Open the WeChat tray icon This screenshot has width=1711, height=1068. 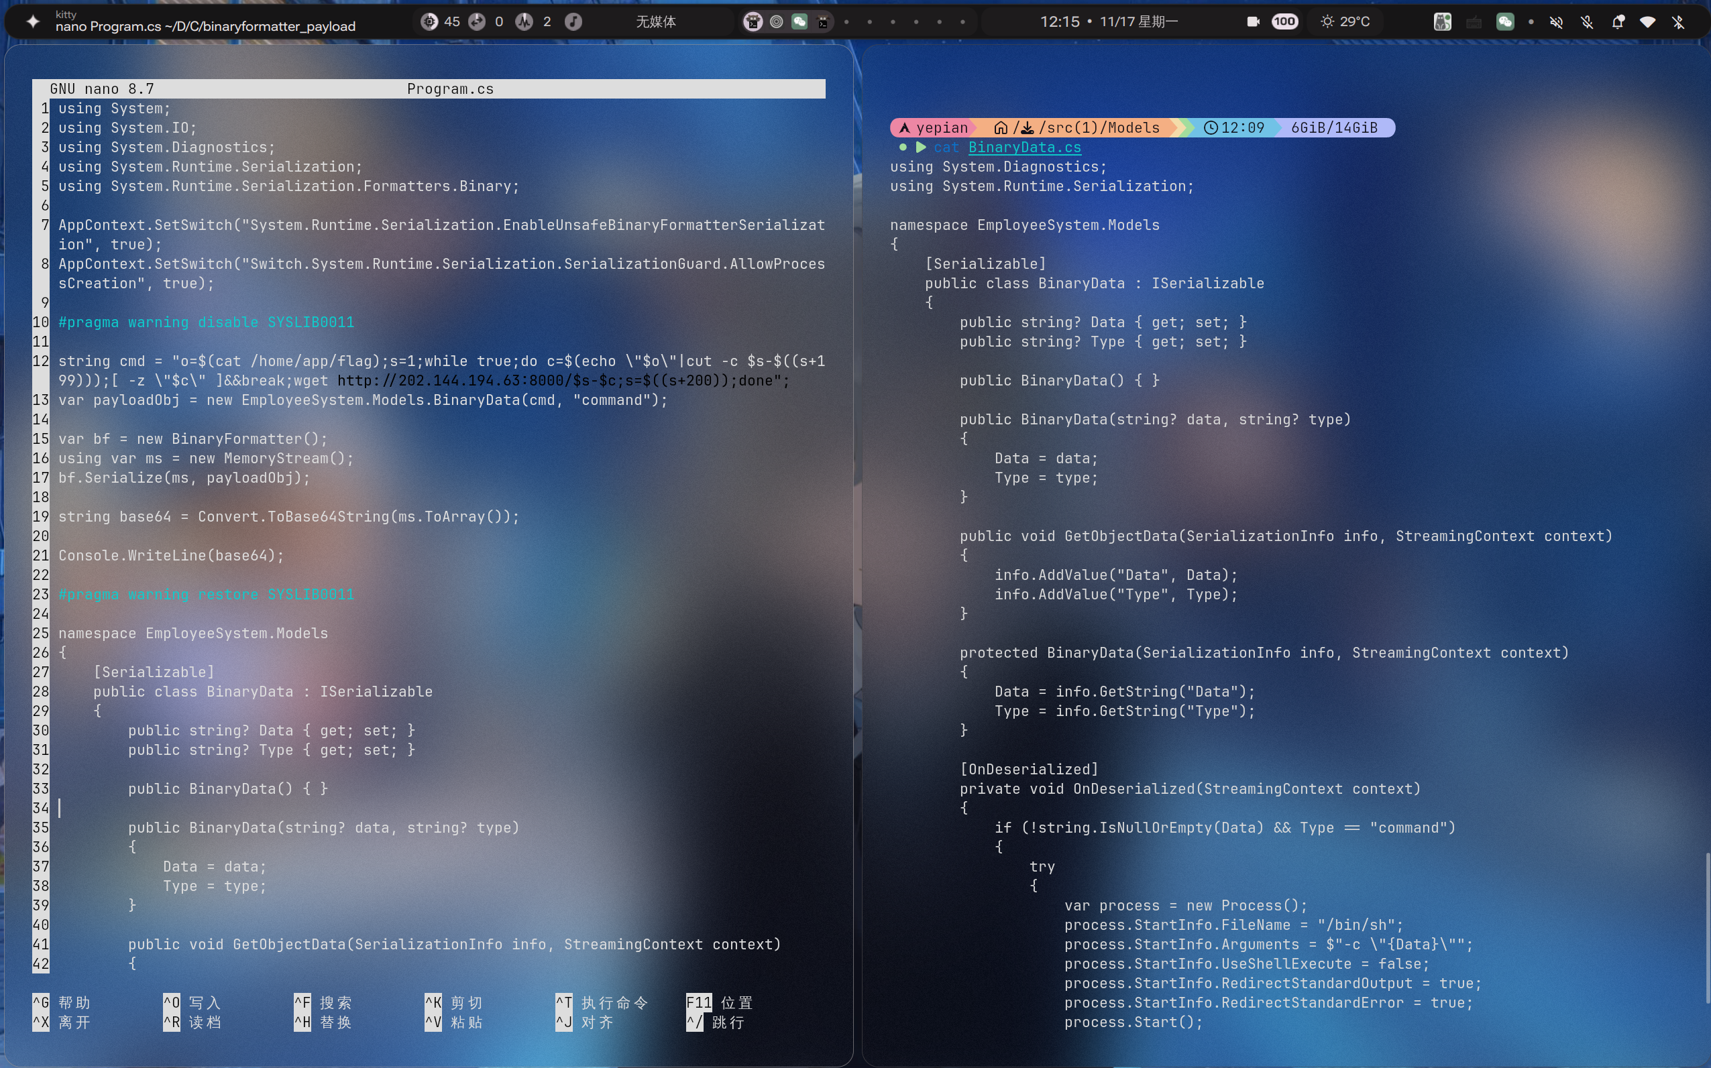point(1504,22)
